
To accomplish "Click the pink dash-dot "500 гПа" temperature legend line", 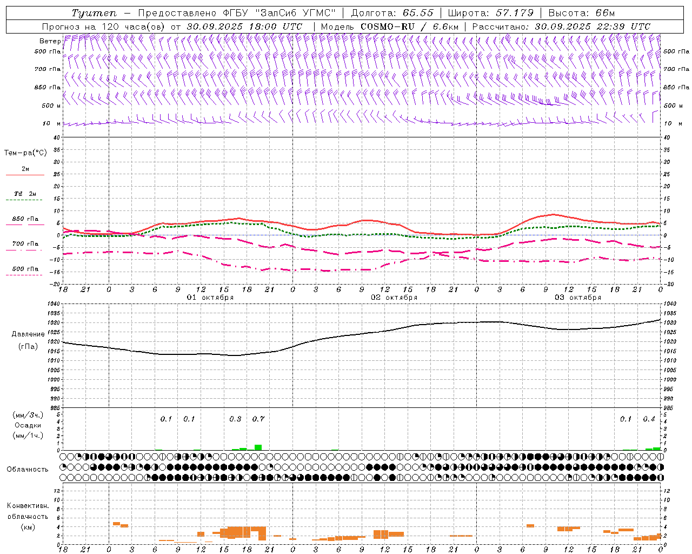I will tap(24, 275).
